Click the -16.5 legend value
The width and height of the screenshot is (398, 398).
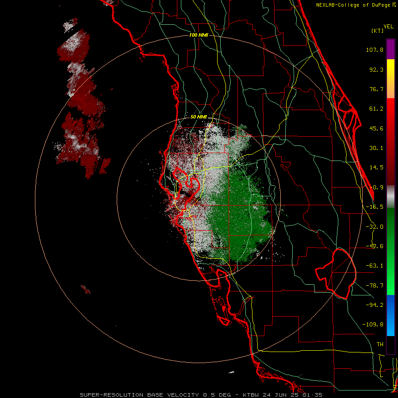375,207
